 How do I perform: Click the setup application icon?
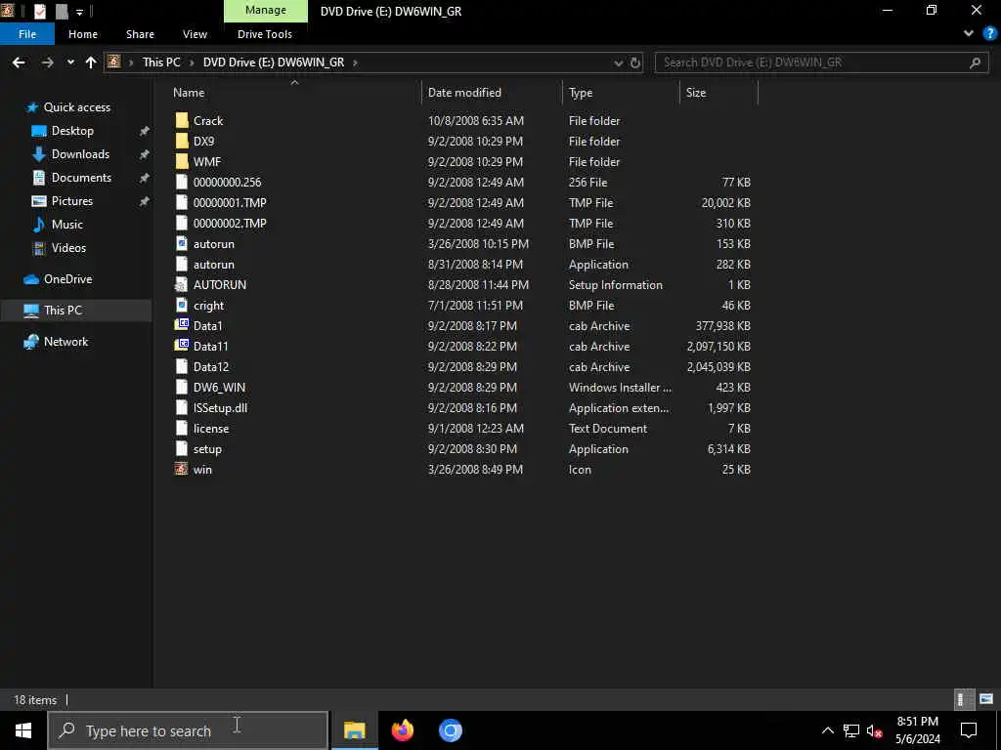[182, 448]
